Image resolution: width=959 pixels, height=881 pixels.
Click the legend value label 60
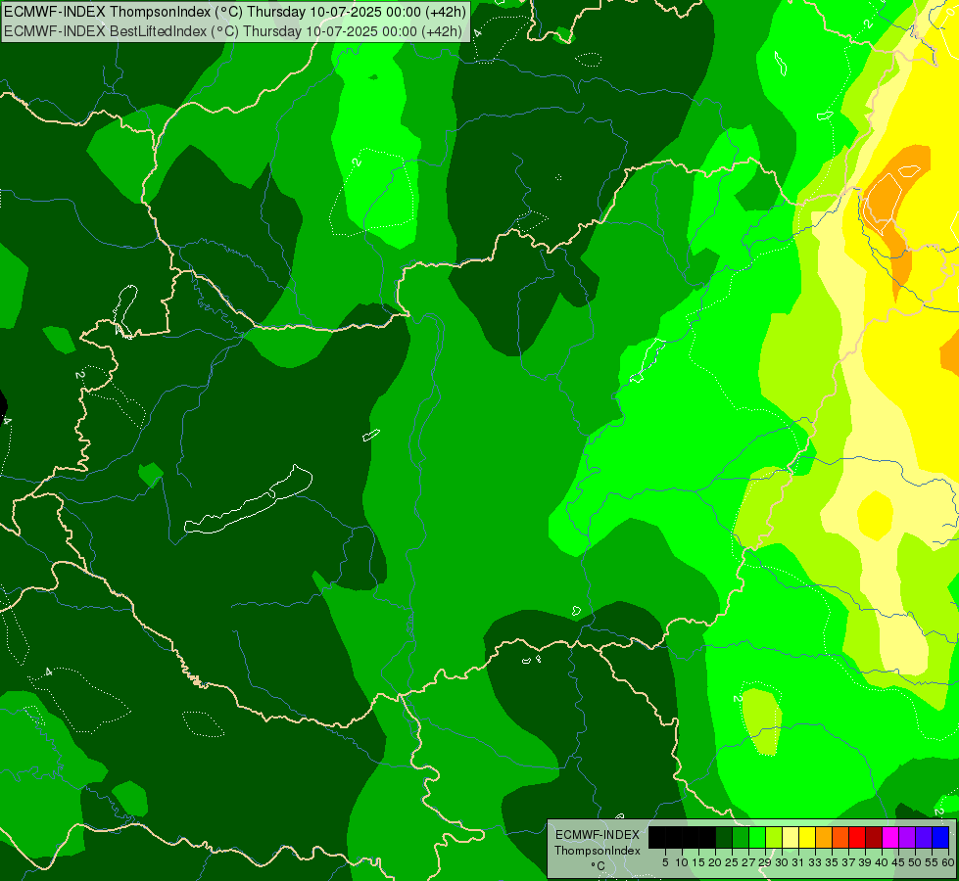coord(948,862)
